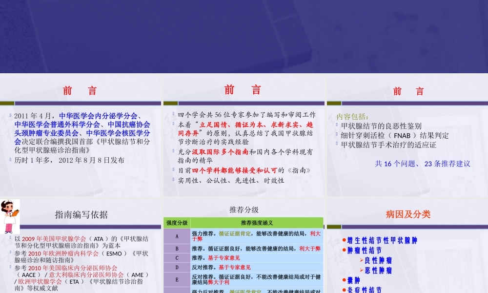Click the 共16个问题、23条推荐建议 blue text

tap(422, 164)
